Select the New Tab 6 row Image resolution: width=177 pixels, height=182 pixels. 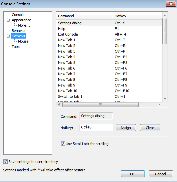(109, 68)
